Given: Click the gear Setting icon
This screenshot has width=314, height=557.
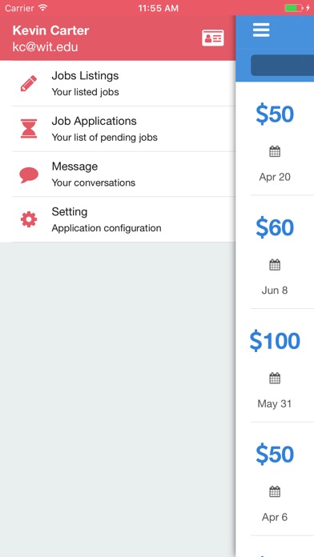Looking at the screenshot, I should tap(29, 220).
